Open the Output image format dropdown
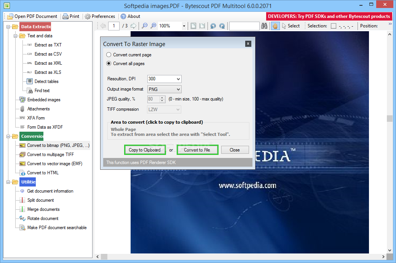The width and height of the screenshot is (396, 263). [x=178, y=89]
